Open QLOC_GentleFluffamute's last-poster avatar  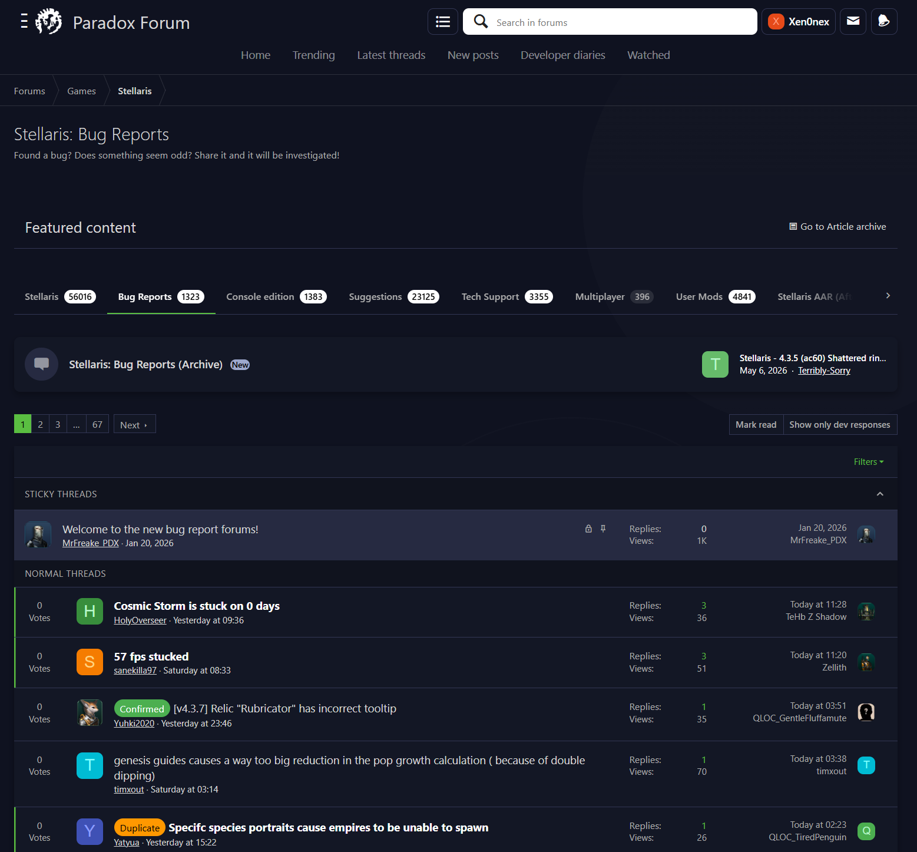[866, 712]
